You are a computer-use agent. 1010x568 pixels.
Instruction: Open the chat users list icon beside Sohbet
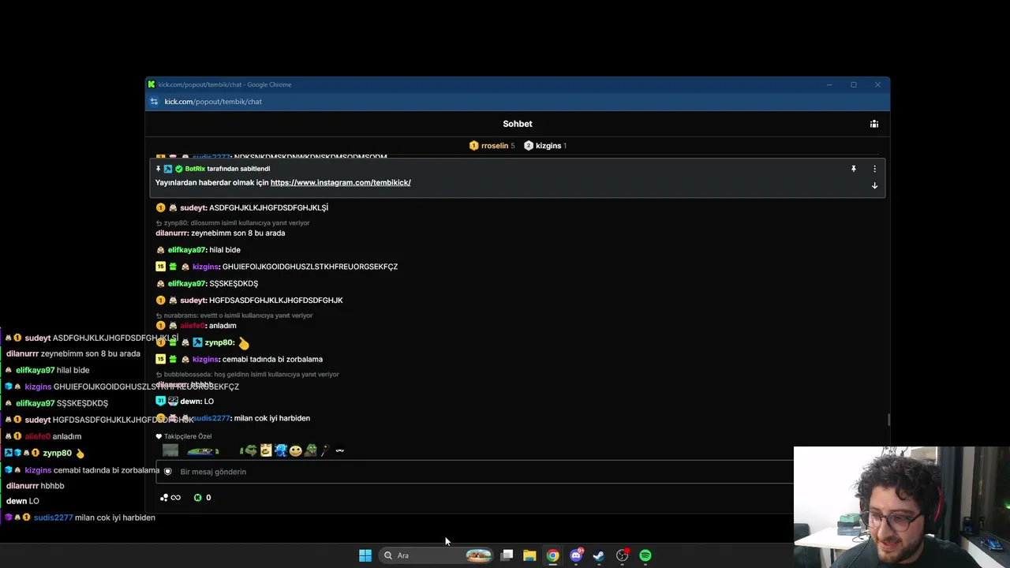(x=873, y=124)
